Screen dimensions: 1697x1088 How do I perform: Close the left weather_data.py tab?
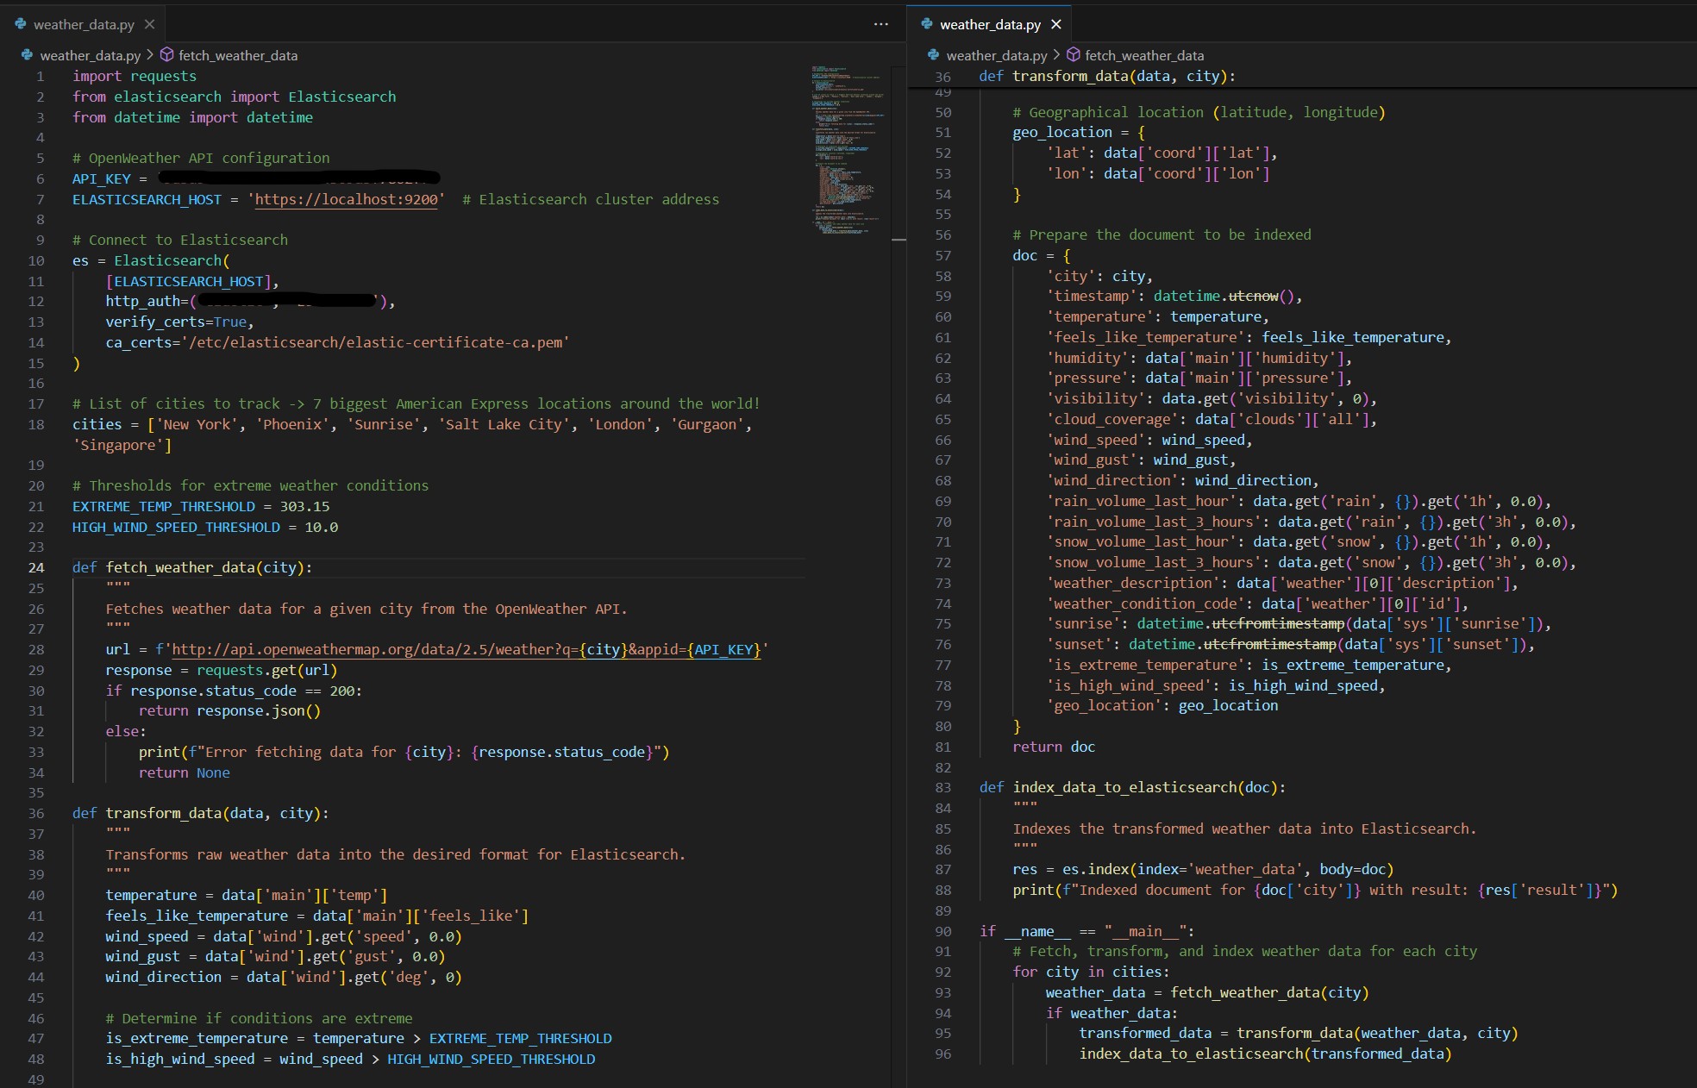[x=149, y=24]
